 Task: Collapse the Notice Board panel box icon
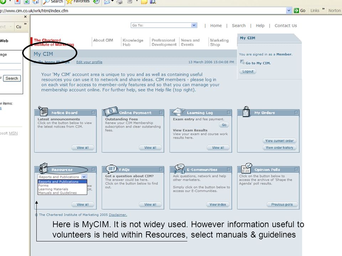94,113
